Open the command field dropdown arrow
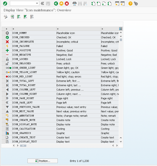Screen dimensions: 157x166 coord(37,3)
